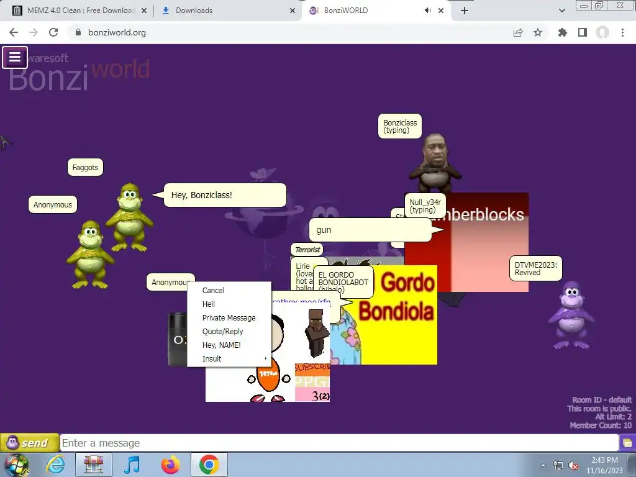The image size is (636, 477).
Task: Click the 'Hey, Bonziclass!' speech bubble
Action: tap(225, 195)
